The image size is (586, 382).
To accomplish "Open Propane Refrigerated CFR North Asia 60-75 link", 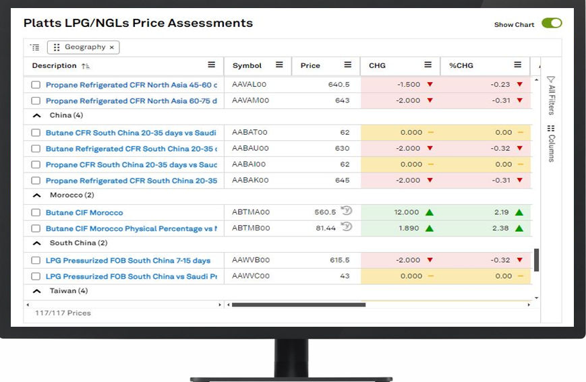I will click(x=131, y=101).
